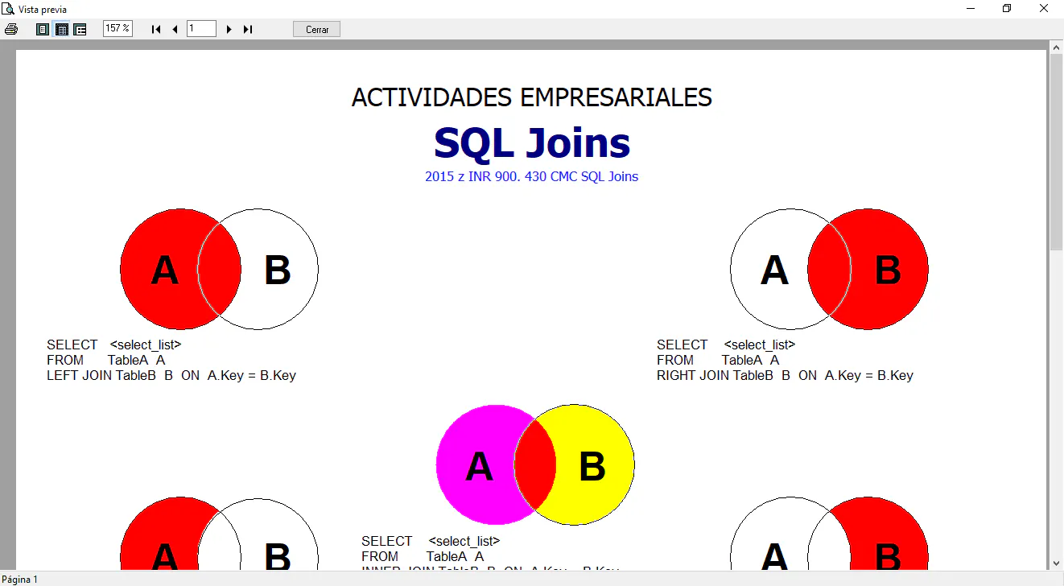Viewport: 1064px width, 586px height.
Task: Click the page number input box
Action: coord(201,29)
